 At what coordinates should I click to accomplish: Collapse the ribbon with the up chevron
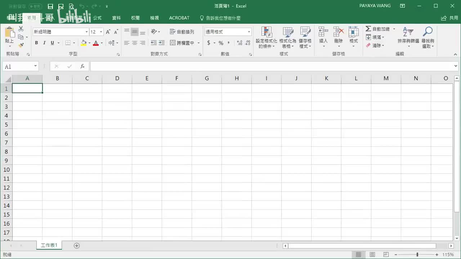[455, 54]
